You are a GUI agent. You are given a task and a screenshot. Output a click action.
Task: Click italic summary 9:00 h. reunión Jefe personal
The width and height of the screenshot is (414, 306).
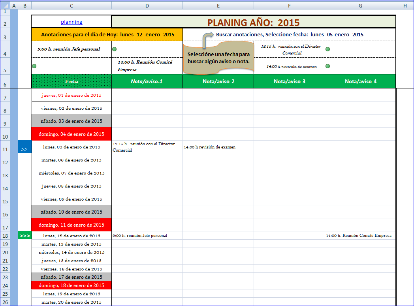pos(69,49)
